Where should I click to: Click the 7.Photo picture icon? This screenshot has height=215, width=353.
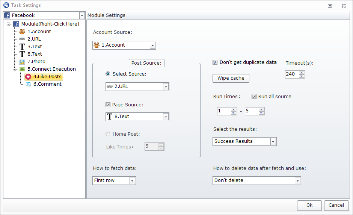22,62
